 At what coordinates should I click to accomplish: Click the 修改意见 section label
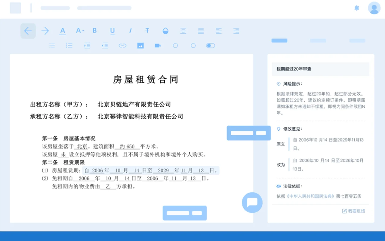293,129
